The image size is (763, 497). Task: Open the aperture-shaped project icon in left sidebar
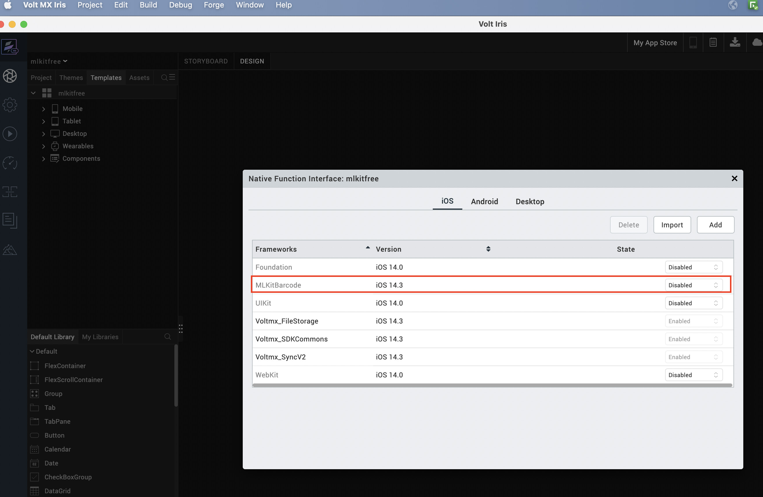(x=10, y=76)
